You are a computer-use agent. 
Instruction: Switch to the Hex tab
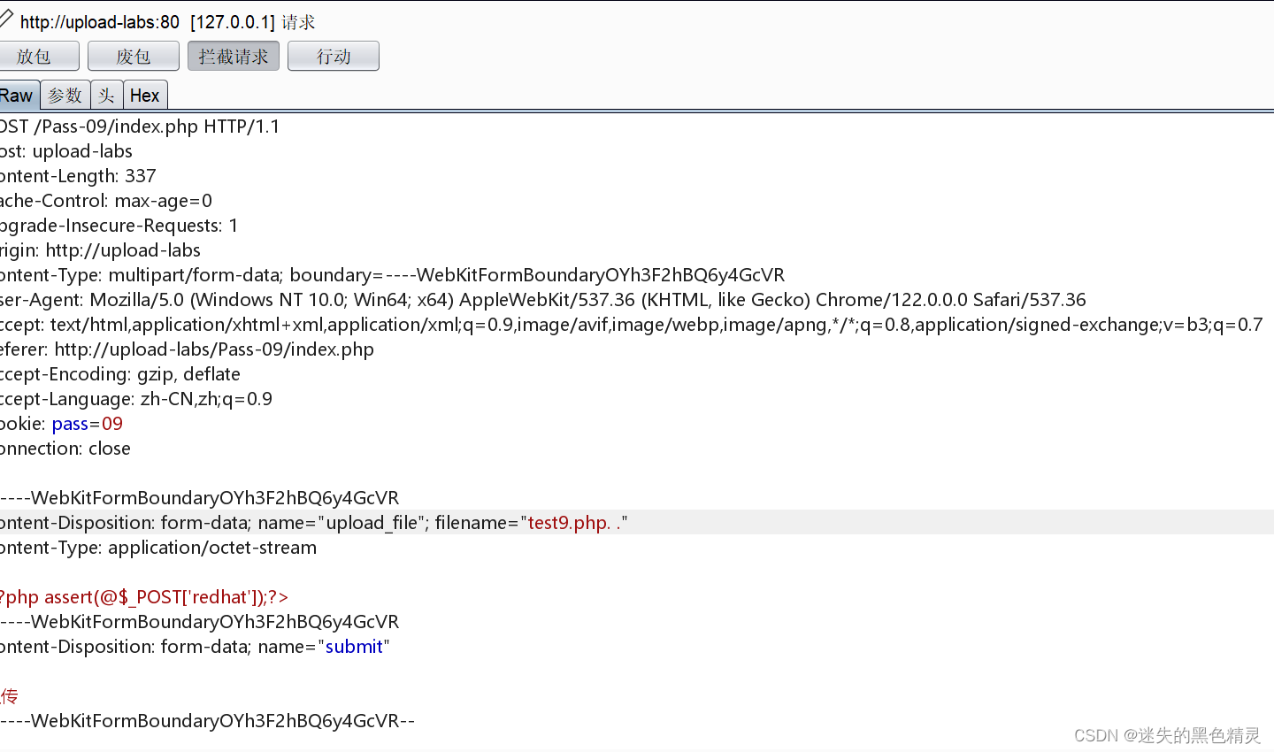click(144, 95)
